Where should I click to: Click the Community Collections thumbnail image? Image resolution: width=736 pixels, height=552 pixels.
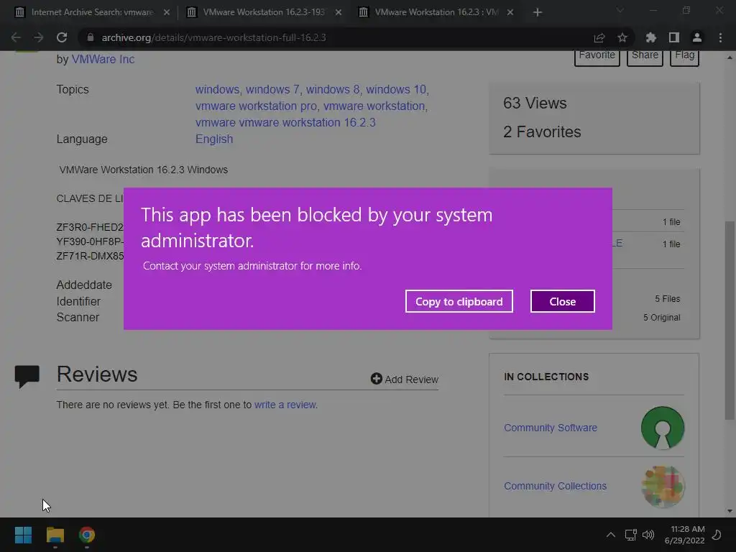pyautogui.click(x=663, y=487)
